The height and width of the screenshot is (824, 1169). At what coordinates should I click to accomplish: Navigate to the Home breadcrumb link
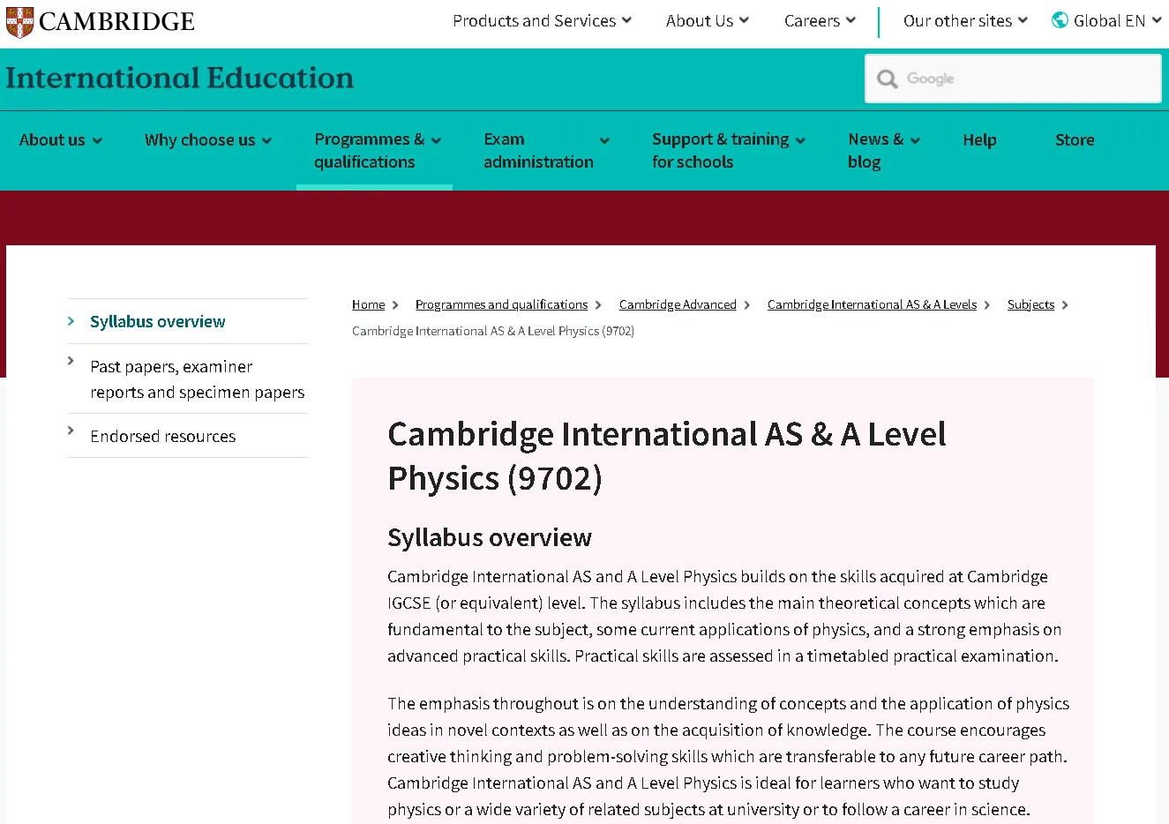tap(367, 303)
